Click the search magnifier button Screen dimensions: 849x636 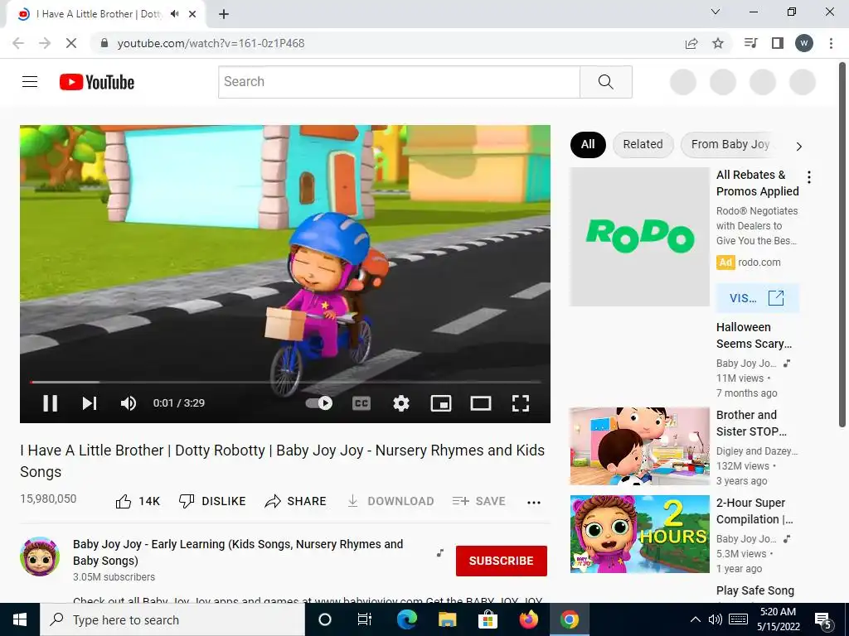tap(606, 82)
